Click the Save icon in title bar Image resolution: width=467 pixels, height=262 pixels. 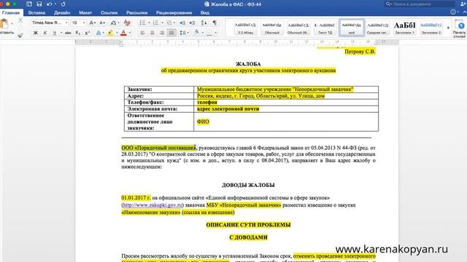[x=39, y=4]
